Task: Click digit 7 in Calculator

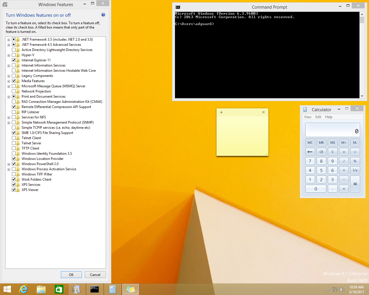Action: point(310,161)
